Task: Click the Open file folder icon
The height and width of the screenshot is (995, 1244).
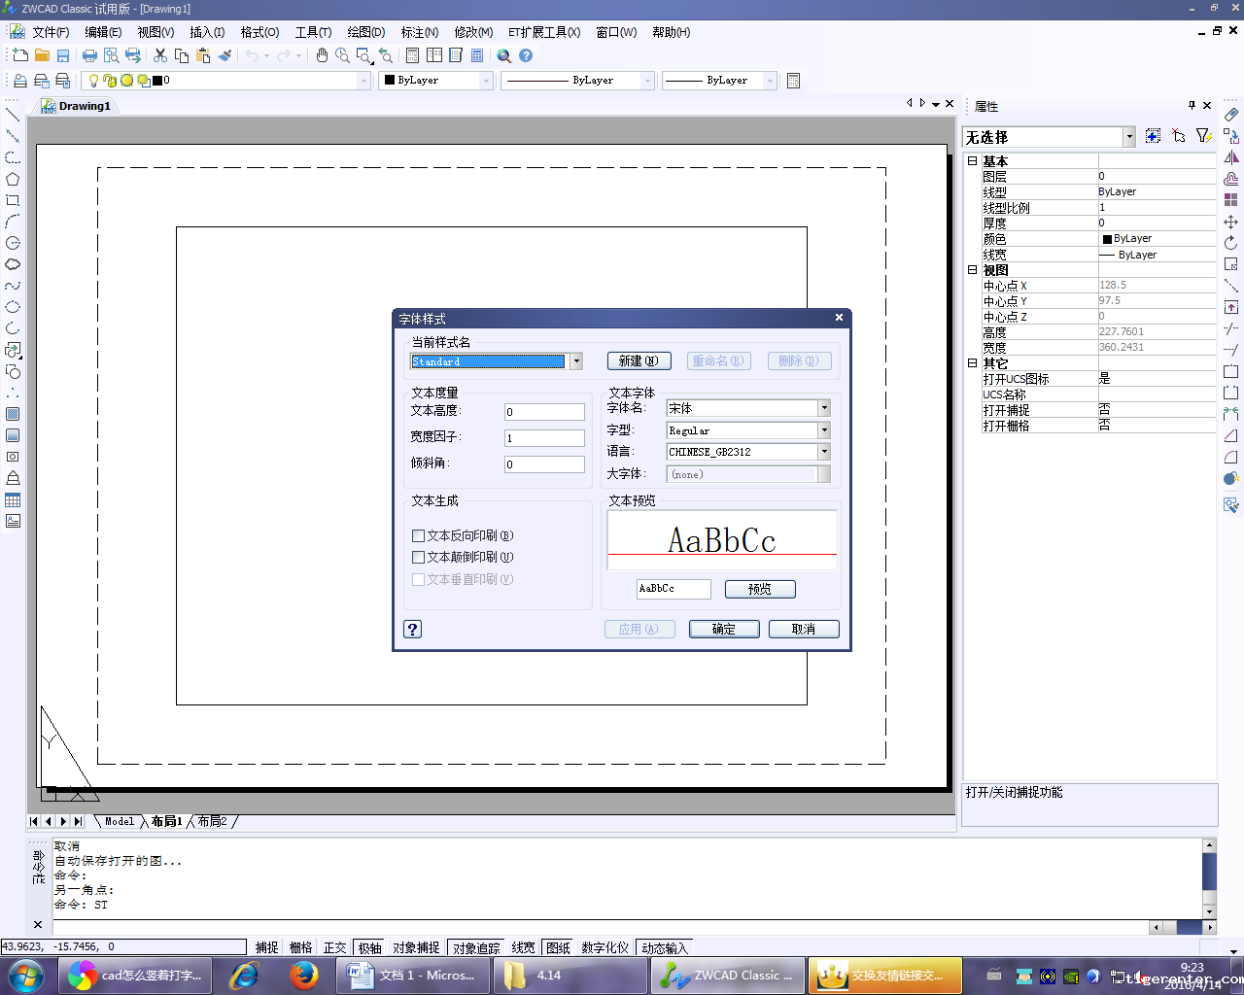Action: (x=42, y=55)
